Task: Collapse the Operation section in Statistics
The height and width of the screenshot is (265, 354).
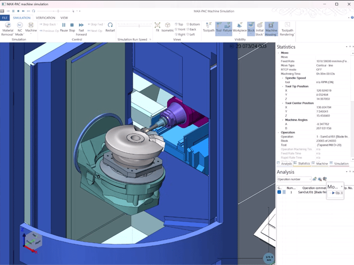Action: 279,133
